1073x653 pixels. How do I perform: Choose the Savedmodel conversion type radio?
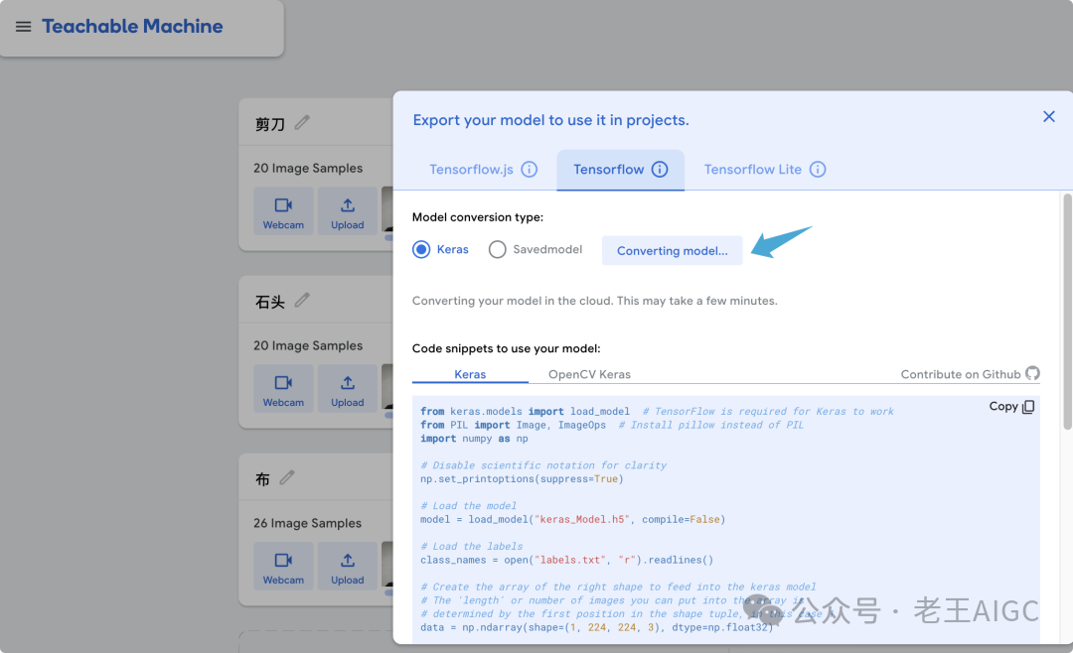tap(498, 249)
